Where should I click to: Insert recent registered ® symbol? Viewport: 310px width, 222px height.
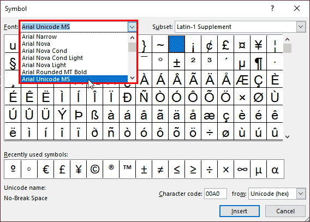click(111, 169)
